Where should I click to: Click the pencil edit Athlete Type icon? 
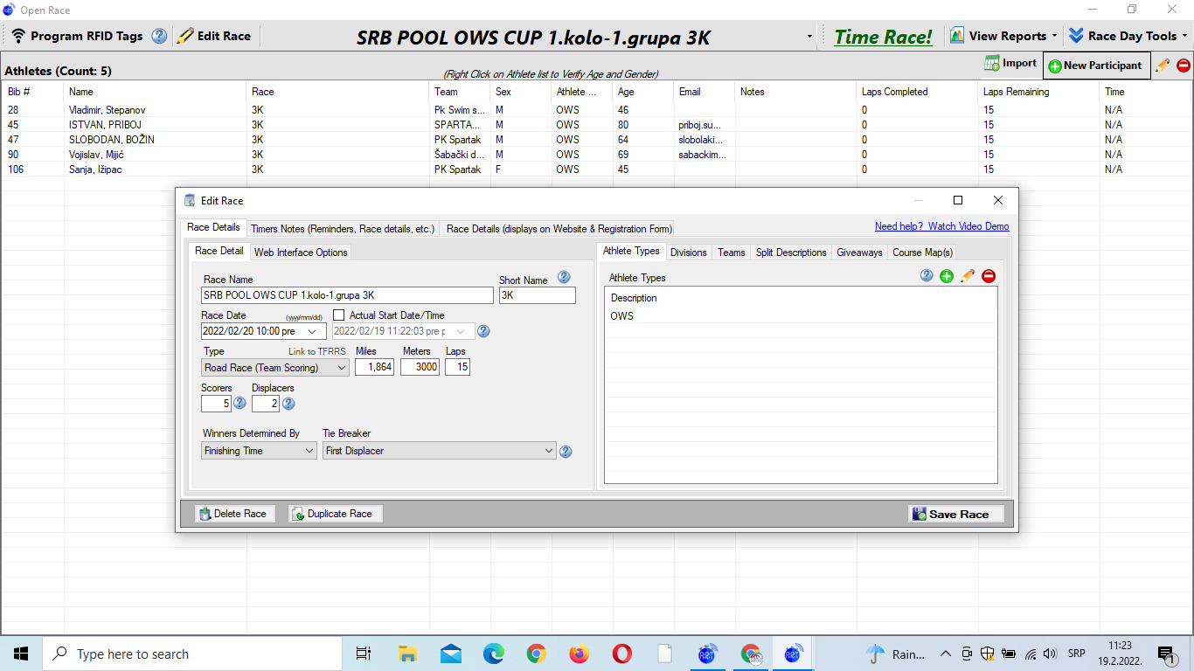[968, 276]
